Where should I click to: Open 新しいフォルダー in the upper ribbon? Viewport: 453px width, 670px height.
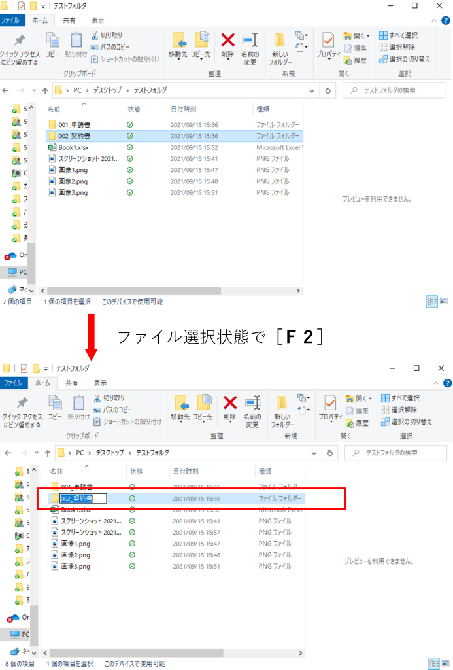tap(280, 48)
